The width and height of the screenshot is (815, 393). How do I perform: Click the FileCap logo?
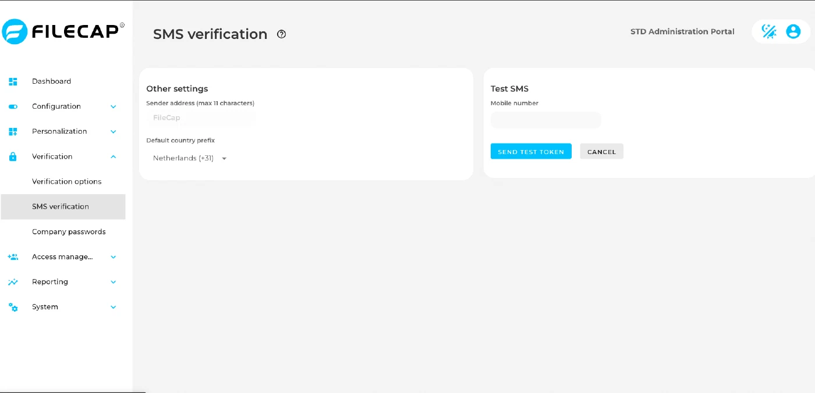coord(63,31)
